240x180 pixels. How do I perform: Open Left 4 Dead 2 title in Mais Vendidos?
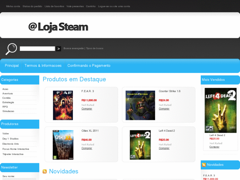[x=217, y=135]
